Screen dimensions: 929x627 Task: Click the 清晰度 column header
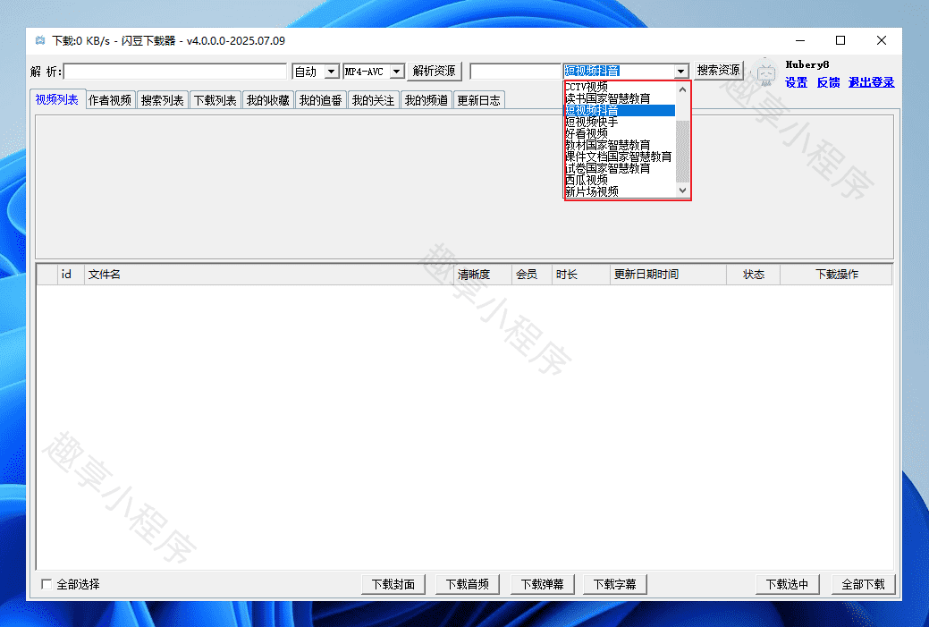pyautogui.click(x=483, y=275)
